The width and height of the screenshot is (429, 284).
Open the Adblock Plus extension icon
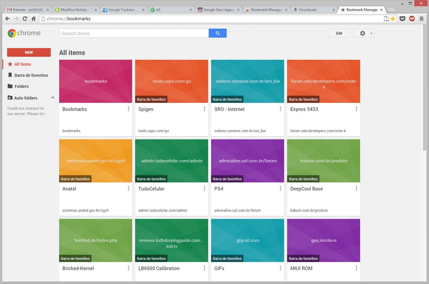(x=412, y=18)
